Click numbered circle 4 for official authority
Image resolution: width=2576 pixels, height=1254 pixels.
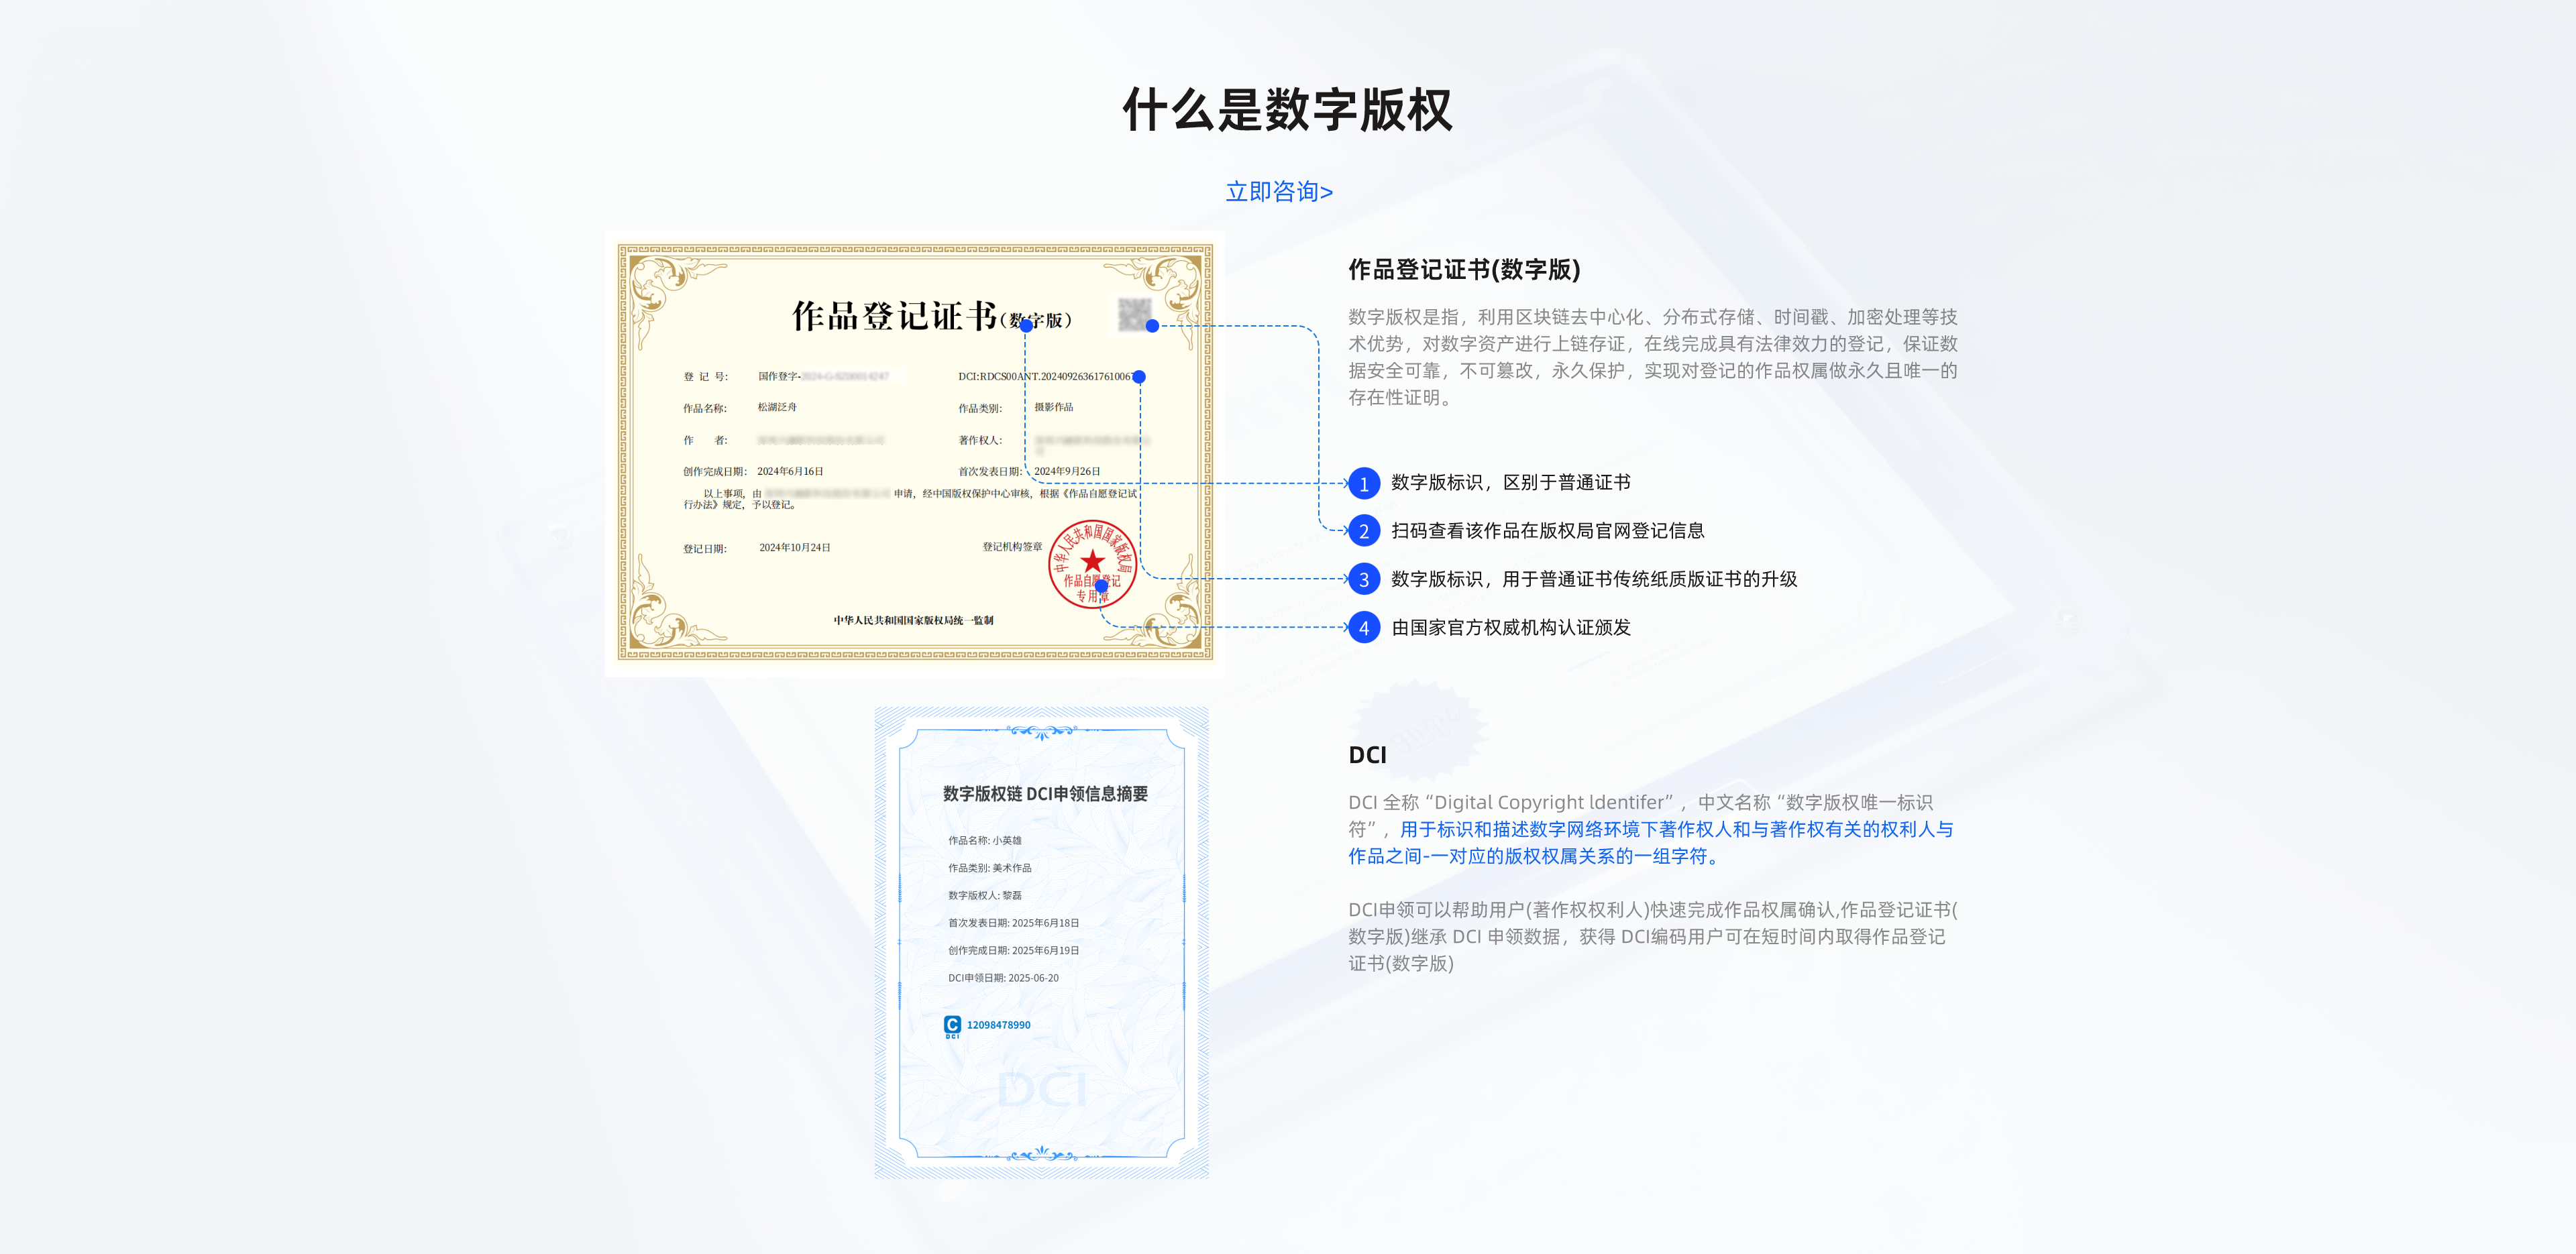(1363, 628)
